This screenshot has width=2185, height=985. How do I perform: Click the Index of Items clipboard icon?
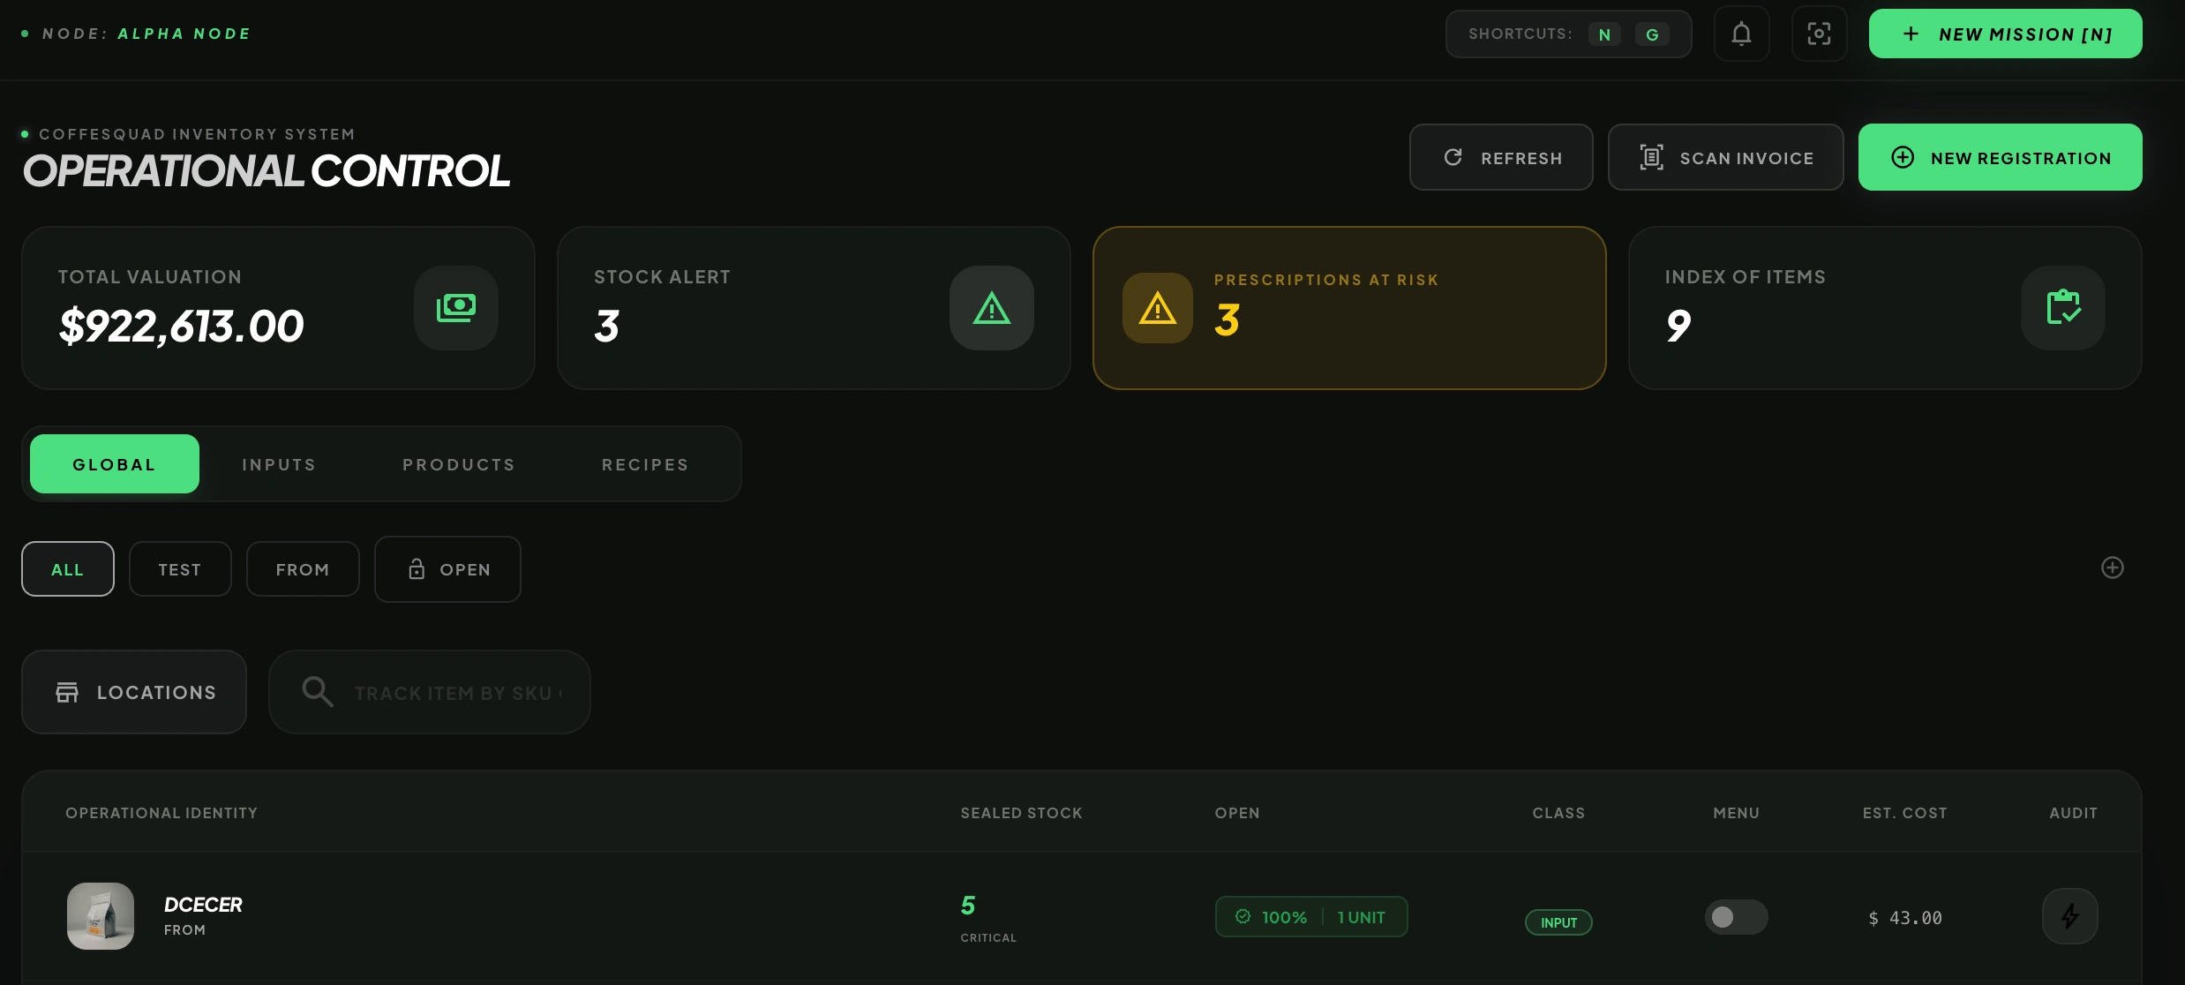click(x=2062, y=308)
